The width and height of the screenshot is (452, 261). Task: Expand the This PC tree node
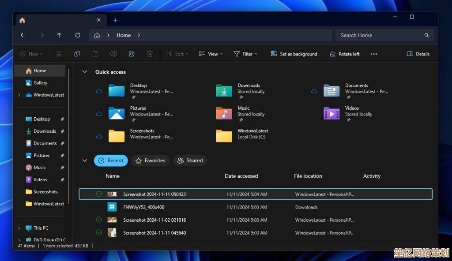click(19, 228)
